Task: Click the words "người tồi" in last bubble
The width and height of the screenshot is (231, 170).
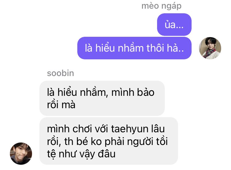Action: pyautogui.click(x=148, y=142)
